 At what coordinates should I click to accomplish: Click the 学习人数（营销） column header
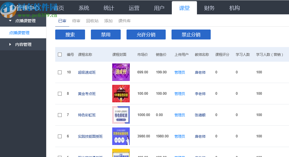coord(269,55)
